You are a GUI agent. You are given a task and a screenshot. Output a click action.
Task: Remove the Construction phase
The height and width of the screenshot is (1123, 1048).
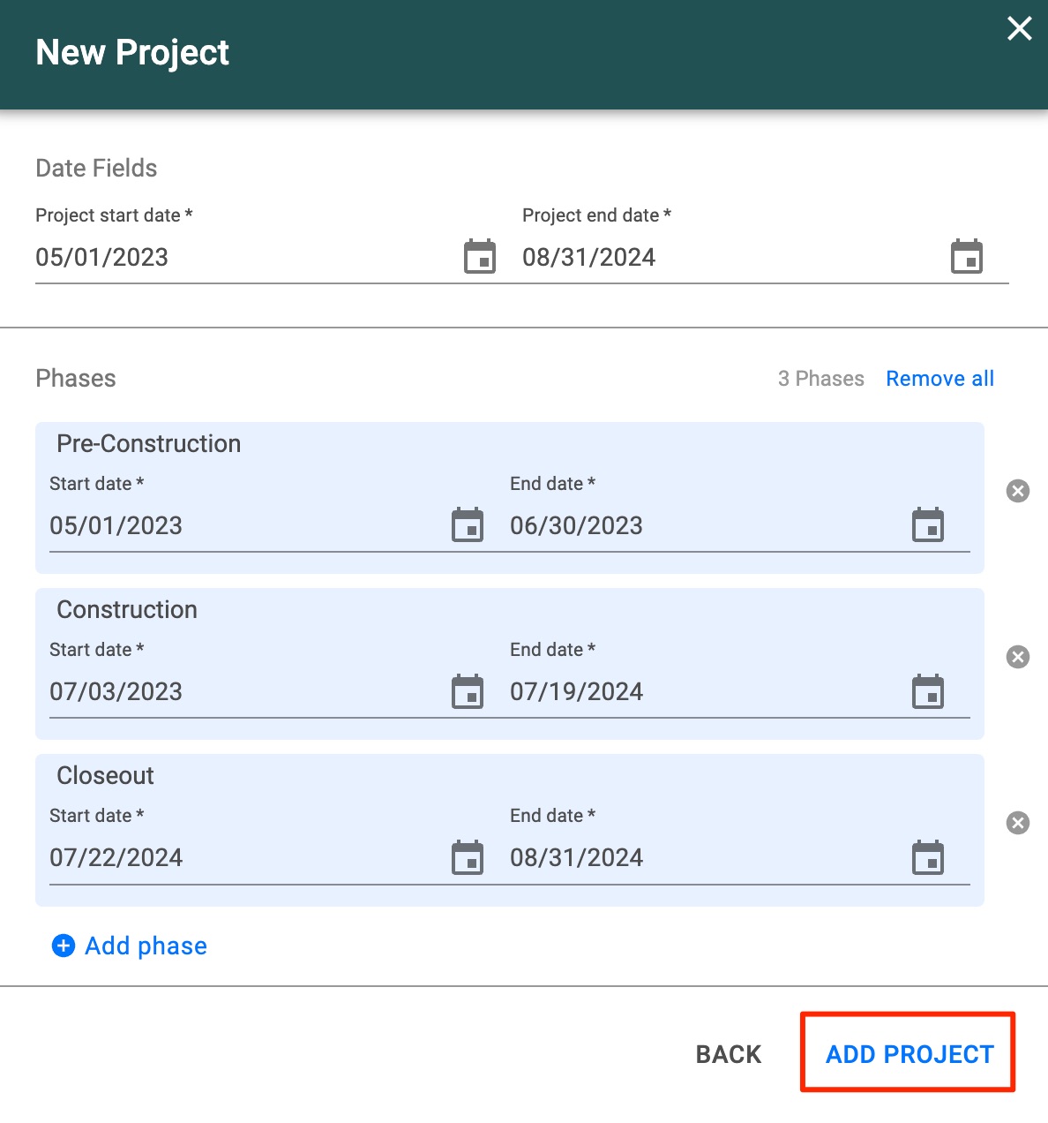1018,657
